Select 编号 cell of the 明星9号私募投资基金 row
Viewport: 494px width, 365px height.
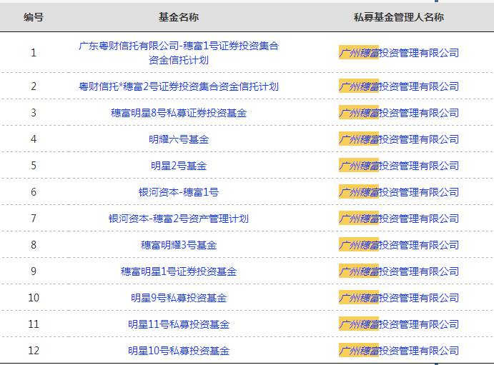34,298
